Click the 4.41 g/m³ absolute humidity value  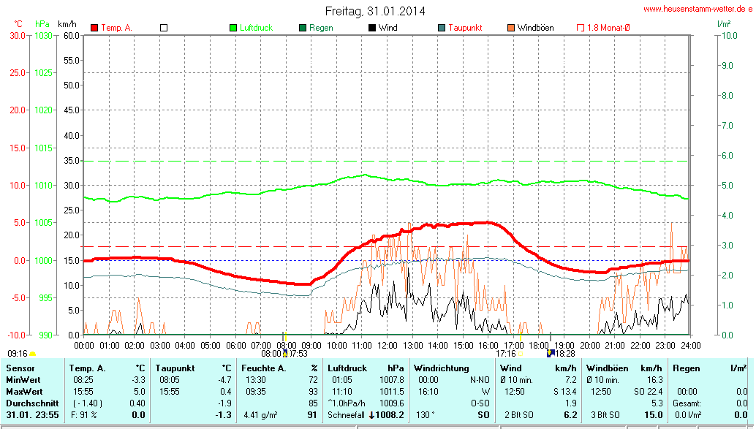click(261, 415)
